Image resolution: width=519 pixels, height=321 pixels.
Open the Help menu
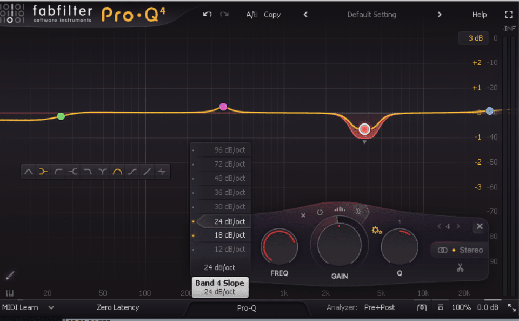click(x=479, y=15)
